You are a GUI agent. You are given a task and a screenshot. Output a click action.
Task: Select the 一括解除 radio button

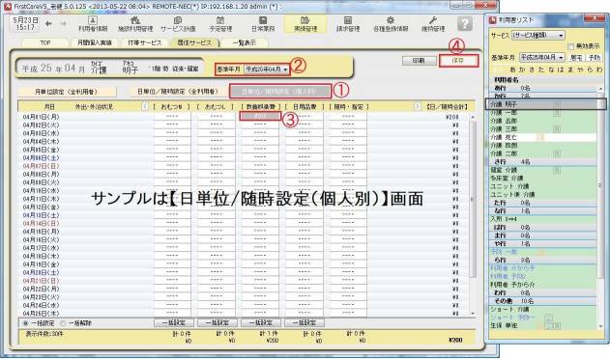pos(63,323)
